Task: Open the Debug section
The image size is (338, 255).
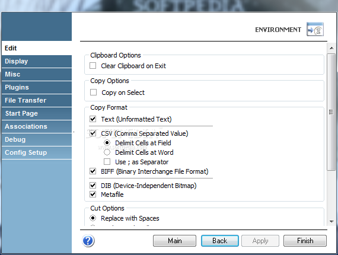Action: (x=37, y=139)
